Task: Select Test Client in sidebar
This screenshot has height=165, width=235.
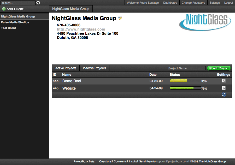Action: [x=24, y=28]
